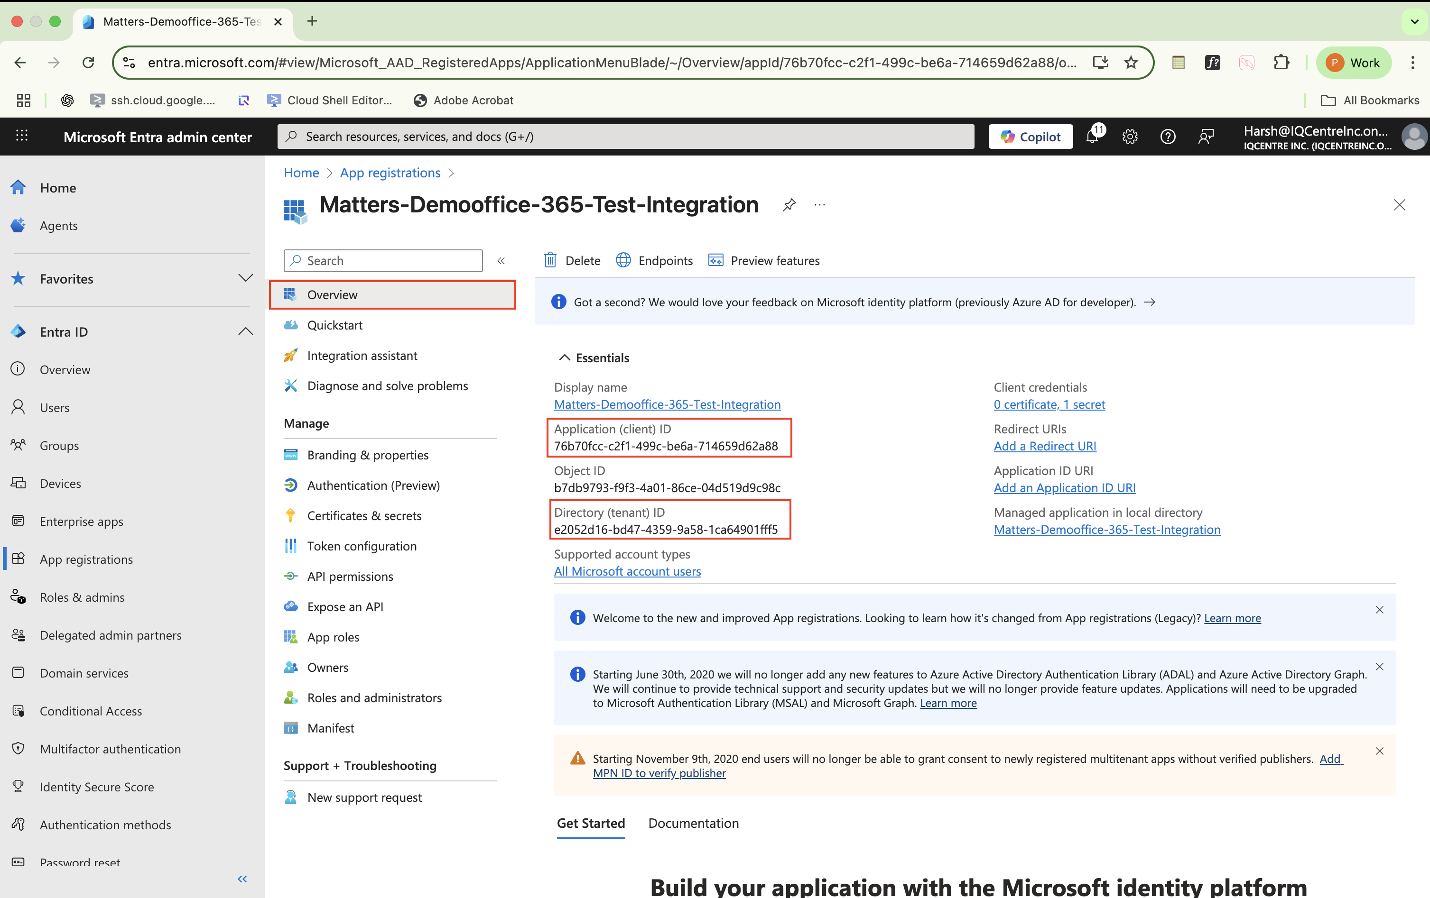Select Overview in the app menu
Screen dimensions: 1430x898
tap(392, 295)
